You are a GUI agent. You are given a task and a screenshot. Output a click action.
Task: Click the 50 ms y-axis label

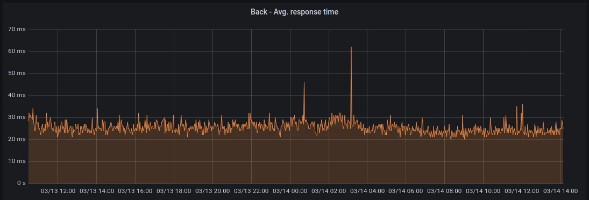(x=17, y=73)
